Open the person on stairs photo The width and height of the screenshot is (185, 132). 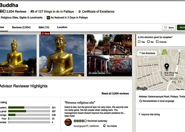tap(121, 45)
